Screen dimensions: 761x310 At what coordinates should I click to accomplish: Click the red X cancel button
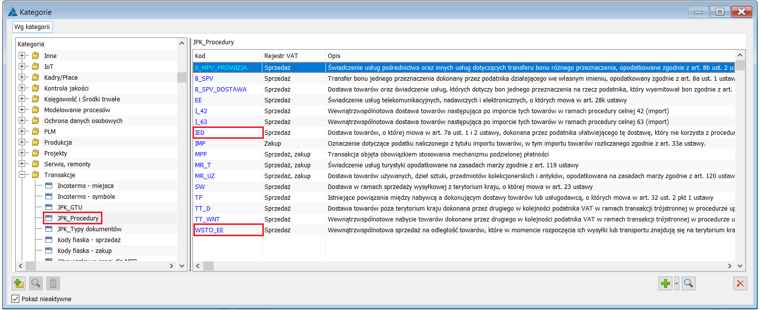pos(740,283)
